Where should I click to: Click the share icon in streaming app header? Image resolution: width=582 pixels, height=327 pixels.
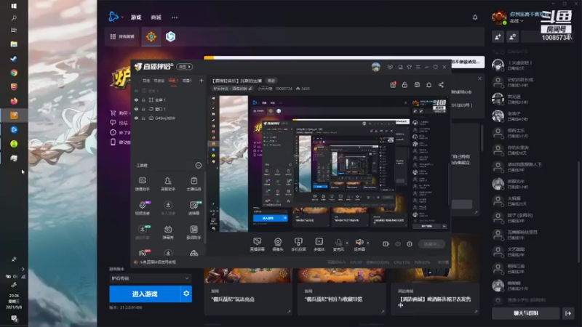441,85
